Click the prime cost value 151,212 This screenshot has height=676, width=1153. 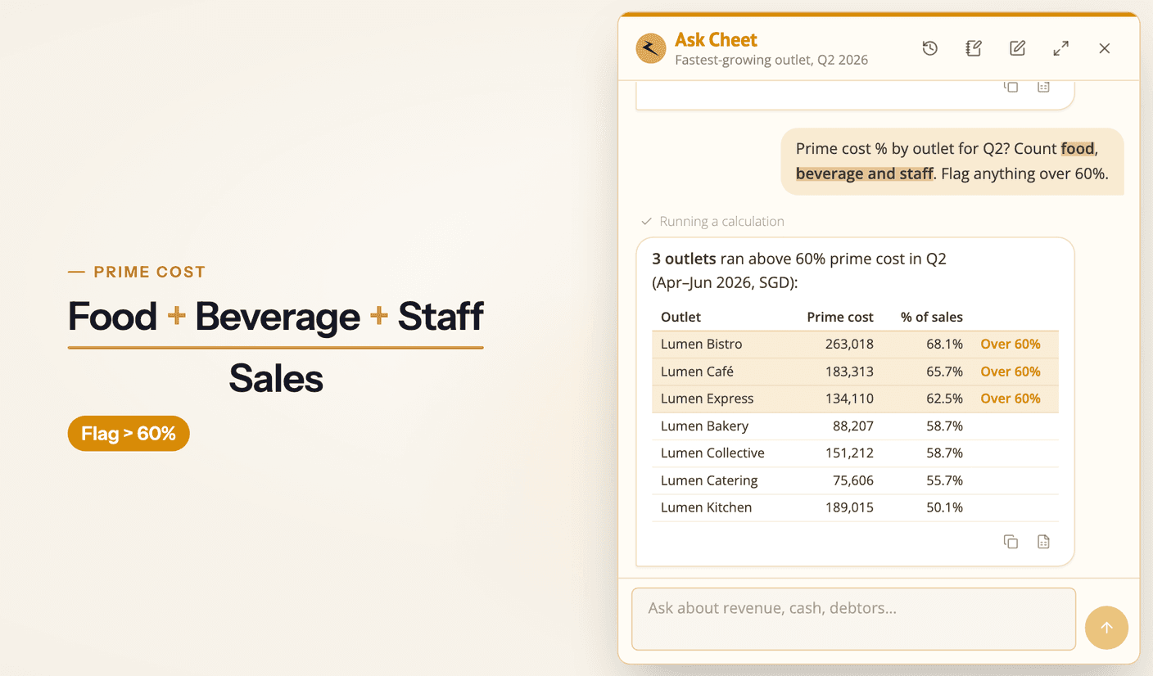850,453
